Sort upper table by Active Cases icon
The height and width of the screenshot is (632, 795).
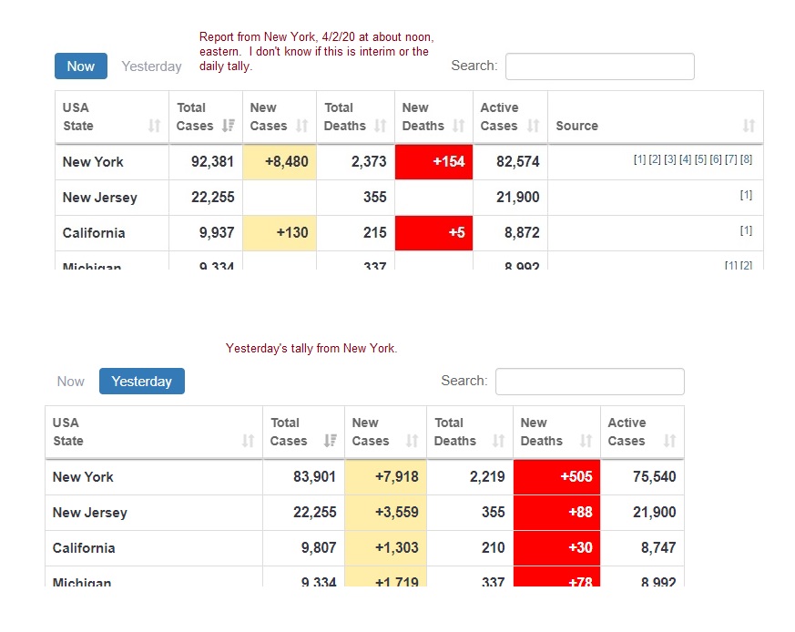click(x=533, y=126)
